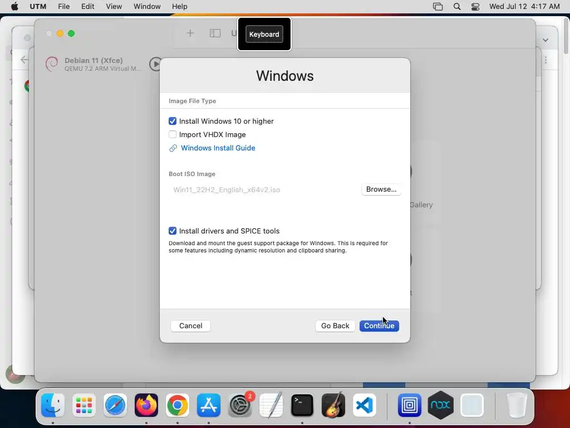570x428 pixels.
Task: Select the Boot ISO Image filename field
Action: (263, 189)
